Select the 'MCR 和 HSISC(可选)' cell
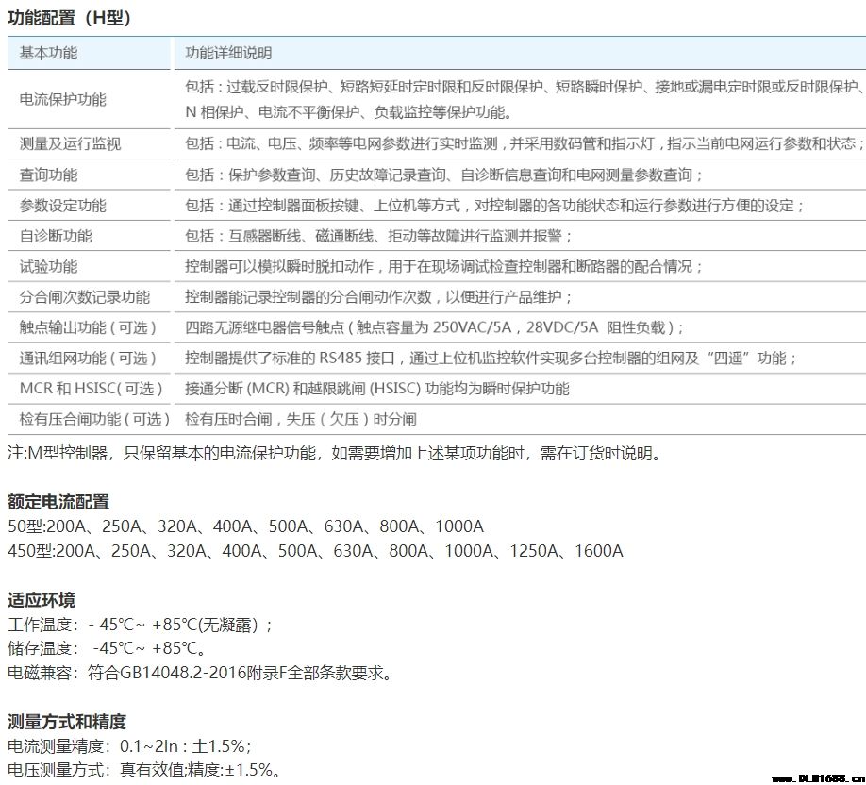 [x=92, y=389]
